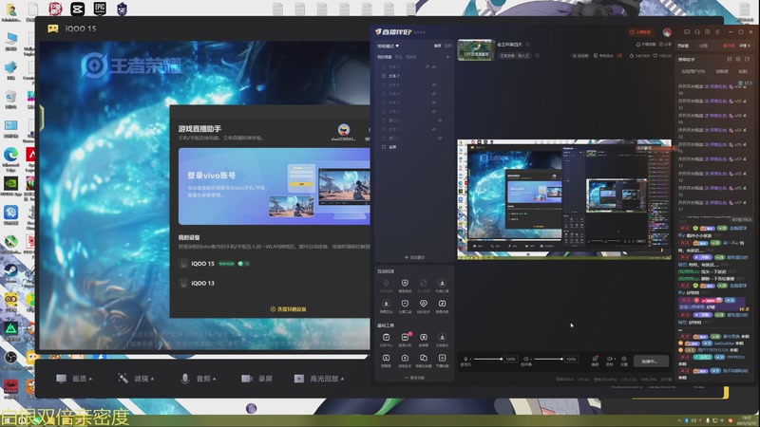Open 设置 settings gear in bottom bar
This screenshot has width=760, height=427.
coord(624,361)
